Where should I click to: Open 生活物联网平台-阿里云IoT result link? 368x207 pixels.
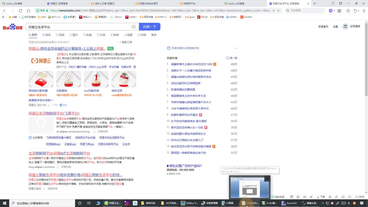point(59,153)
